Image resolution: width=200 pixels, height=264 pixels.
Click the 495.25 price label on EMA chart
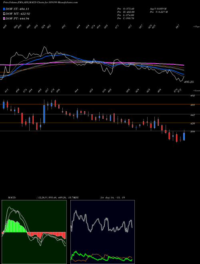(x=189, y=82)
